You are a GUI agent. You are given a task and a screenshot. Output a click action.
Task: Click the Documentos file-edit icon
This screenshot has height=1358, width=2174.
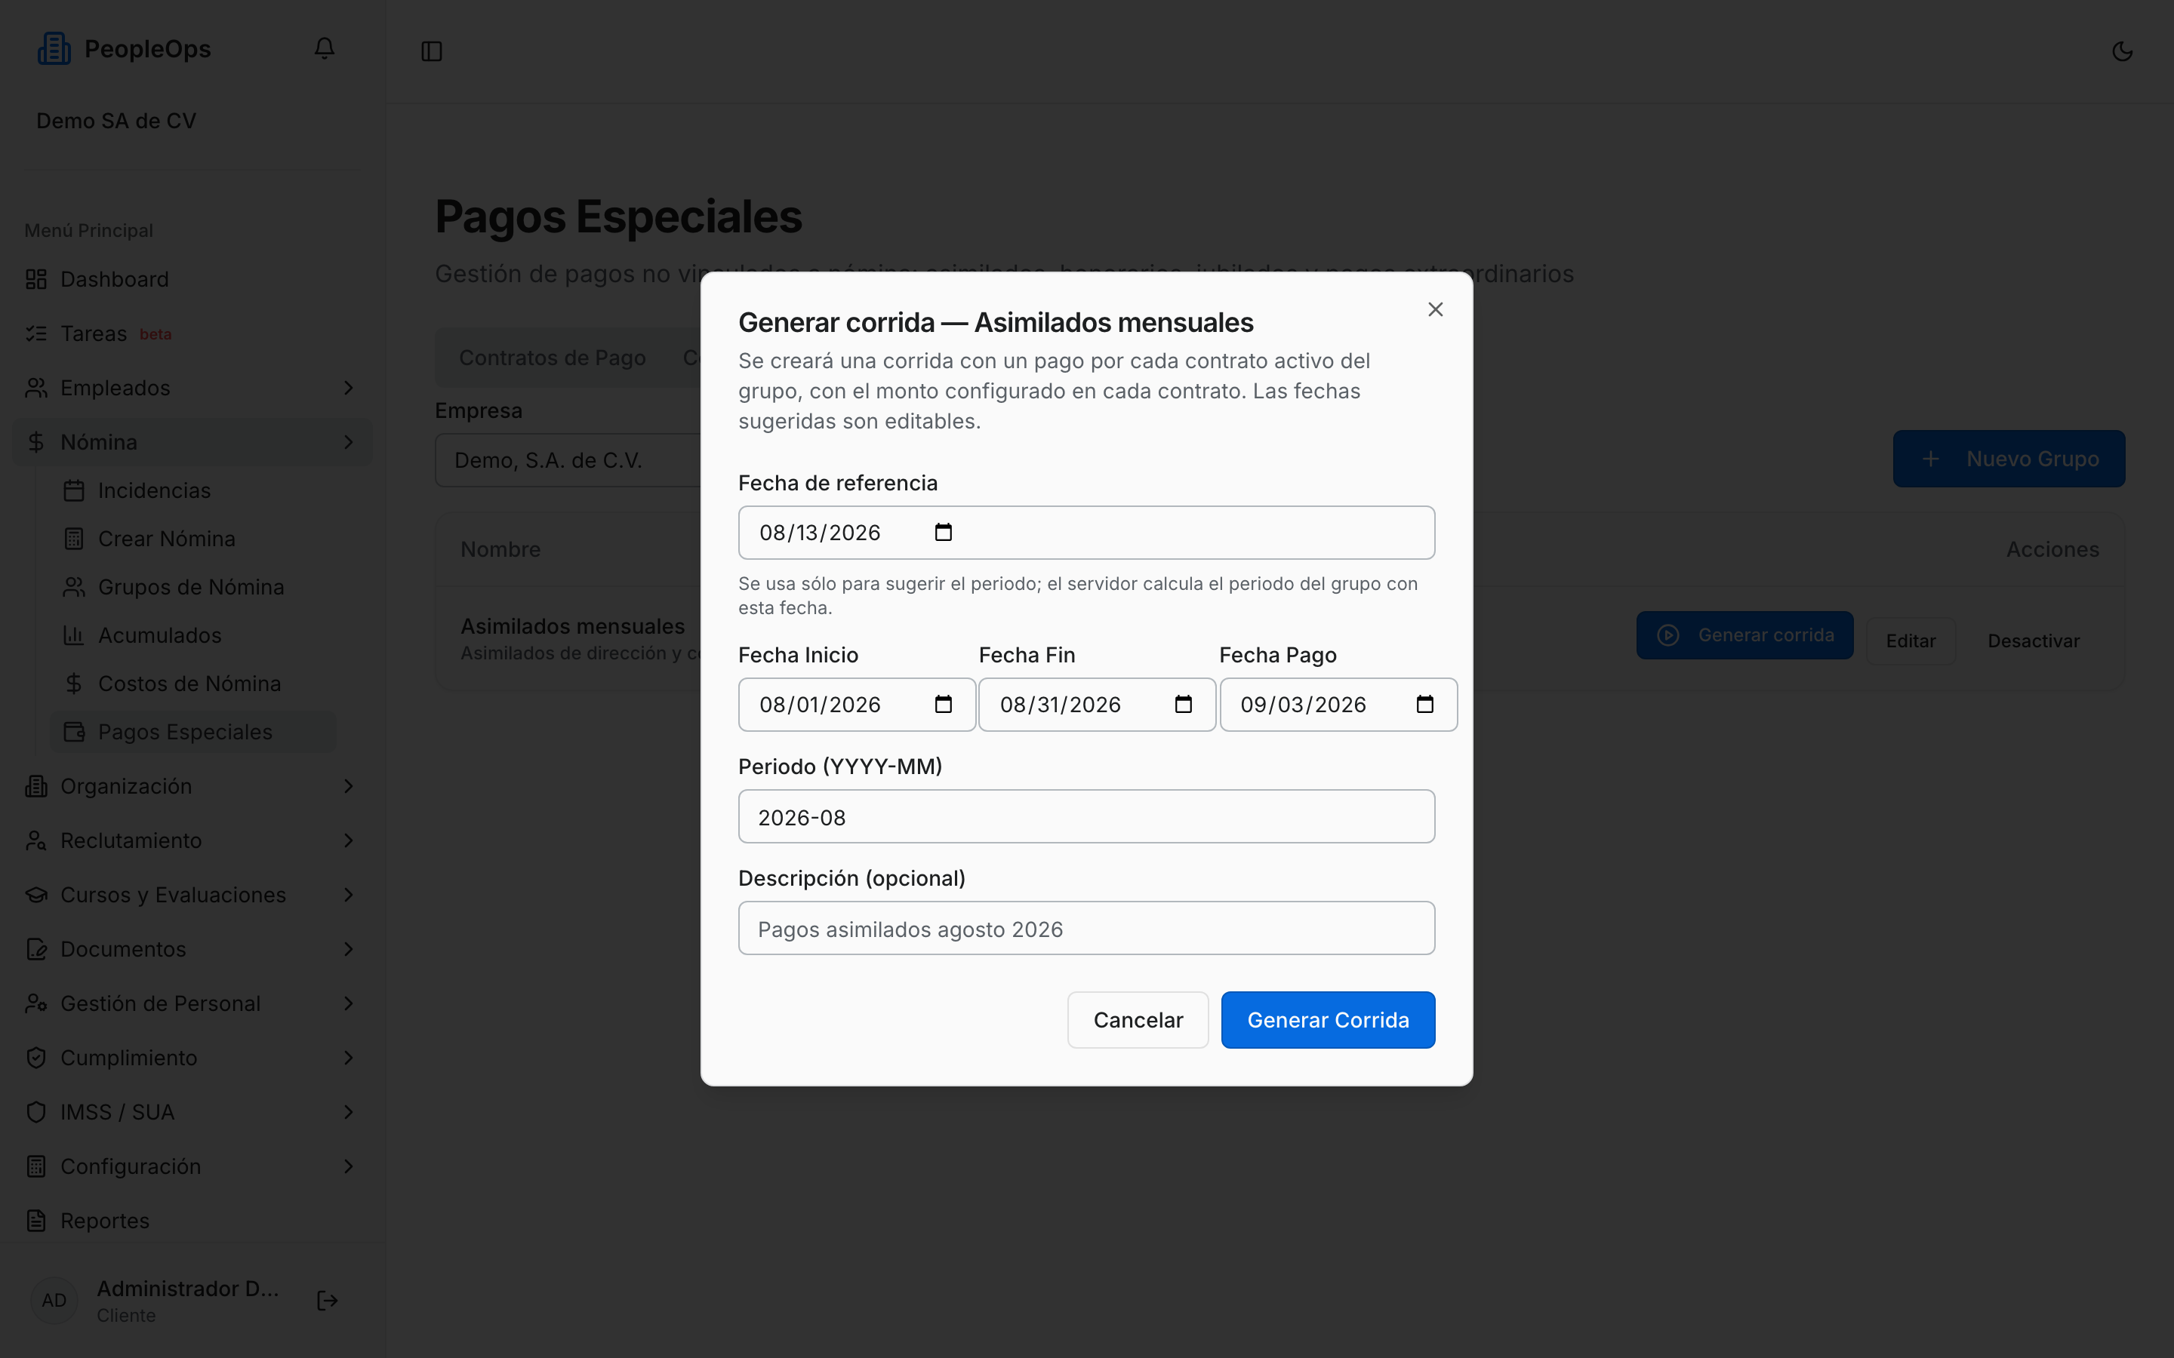coord(36,949)
